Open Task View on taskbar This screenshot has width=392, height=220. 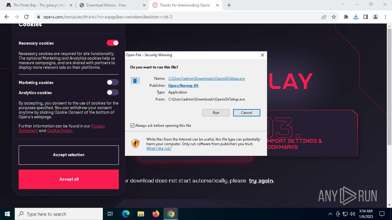[x=110, y=214]
